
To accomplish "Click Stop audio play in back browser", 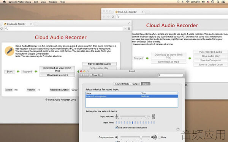I will [211, 56].
